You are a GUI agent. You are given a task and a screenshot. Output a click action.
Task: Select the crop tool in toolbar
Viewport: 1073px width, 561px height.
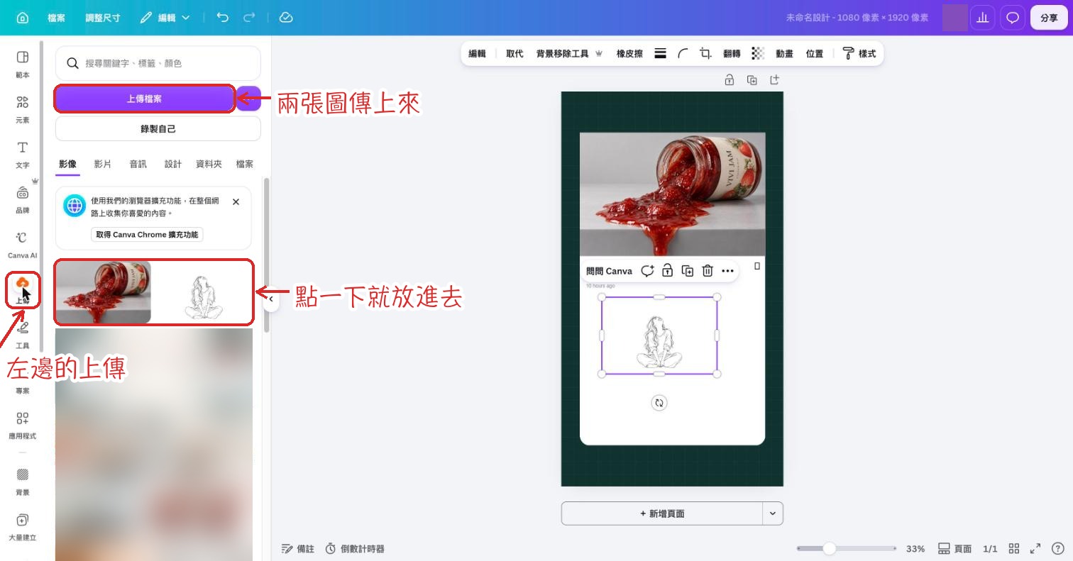705,53
